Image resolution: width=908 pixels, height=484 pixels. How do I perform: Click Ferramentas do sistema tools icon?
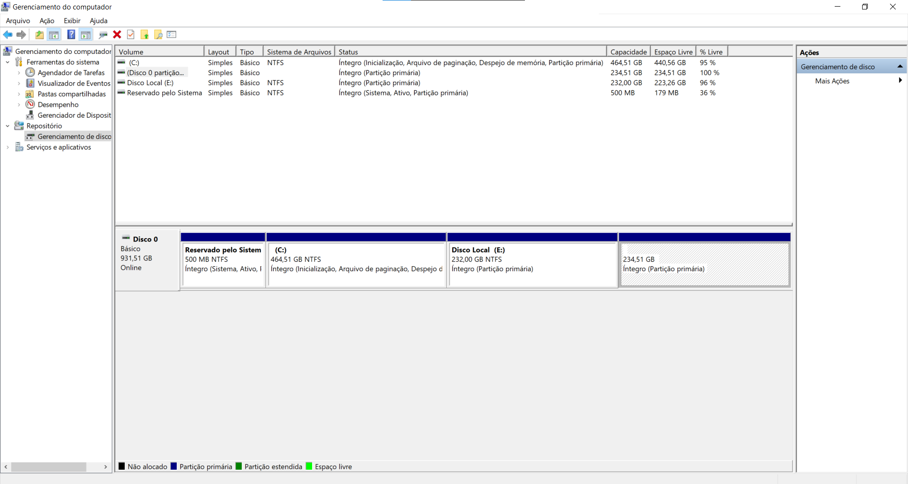tap(19, 62)
